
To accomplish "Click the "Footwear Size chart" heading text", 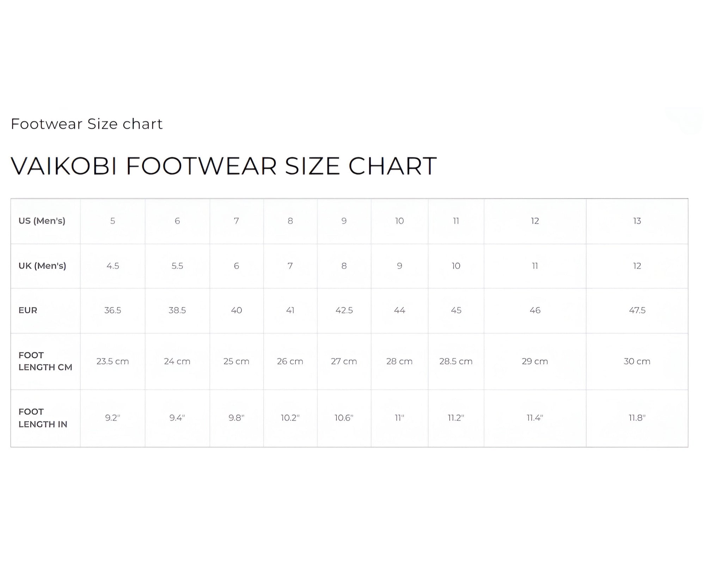I will [x=87, y=124].
